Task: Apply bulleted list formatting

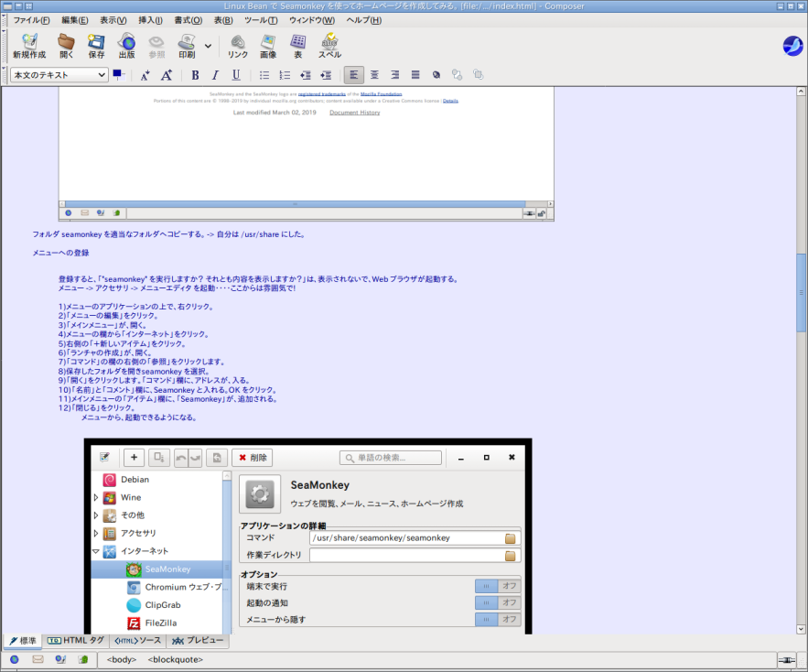Action: (264, 75)
